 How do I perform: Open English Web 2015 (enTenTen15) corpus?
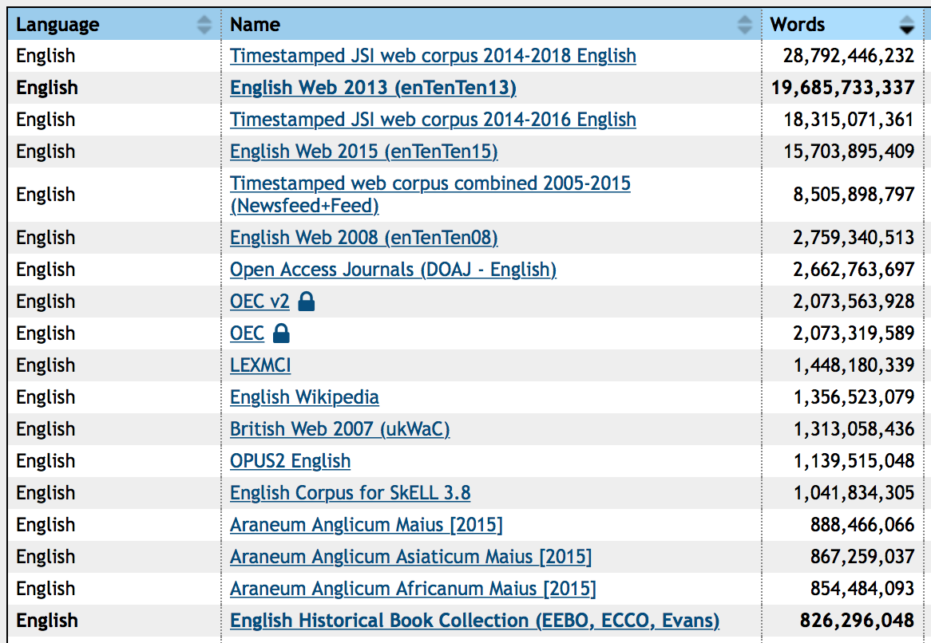(363, 152)
